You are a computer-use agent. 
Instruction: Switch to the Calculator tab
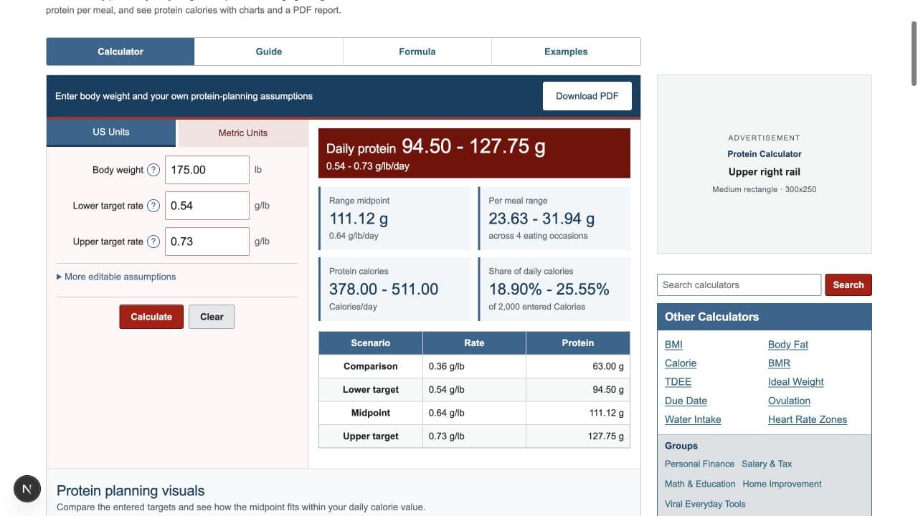(120, 52)
